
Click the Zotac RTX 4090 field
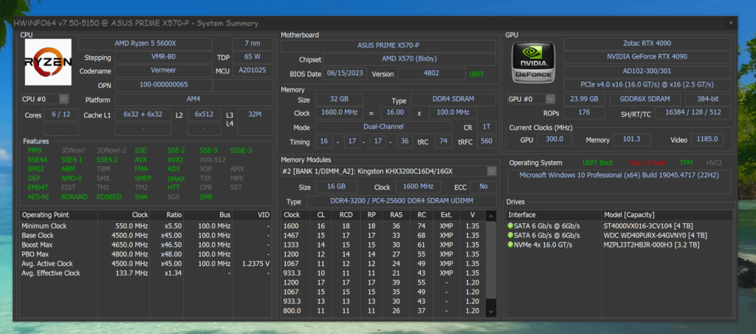pyautogui.click(x=647, y=44)
